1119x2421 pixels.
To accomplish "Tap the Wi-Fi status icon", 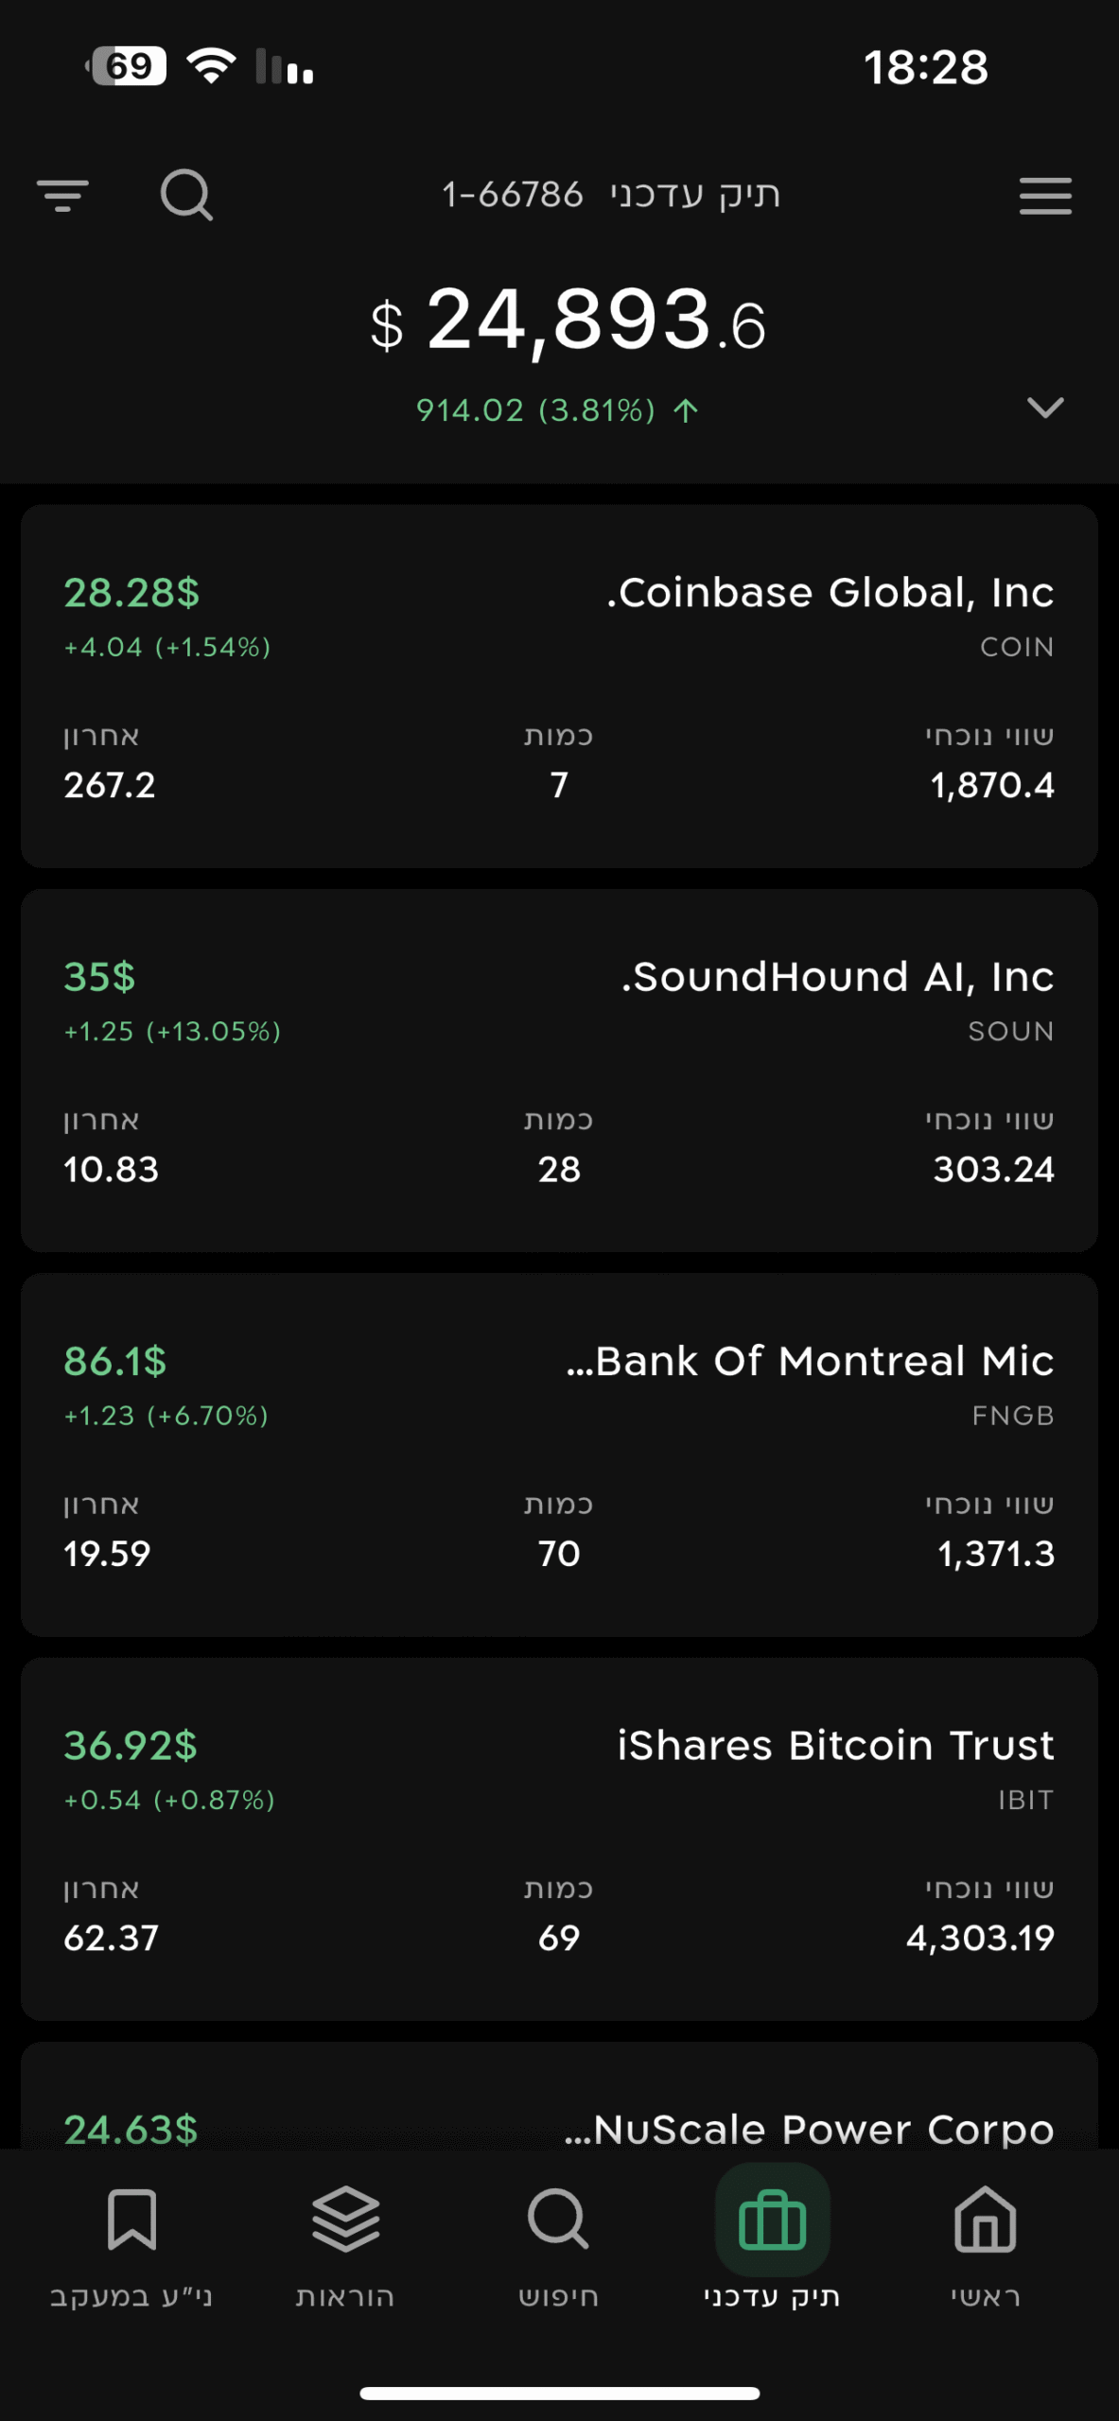I will click(211, 66).
